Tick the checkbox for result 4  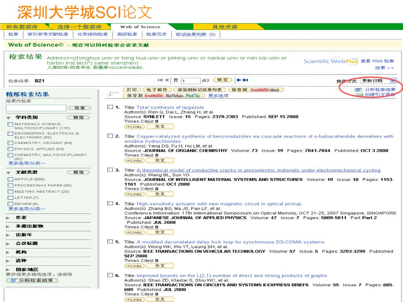[110, 203]
